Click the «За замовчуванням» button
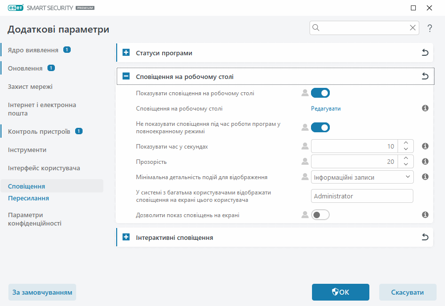 [x=42, y=292]
